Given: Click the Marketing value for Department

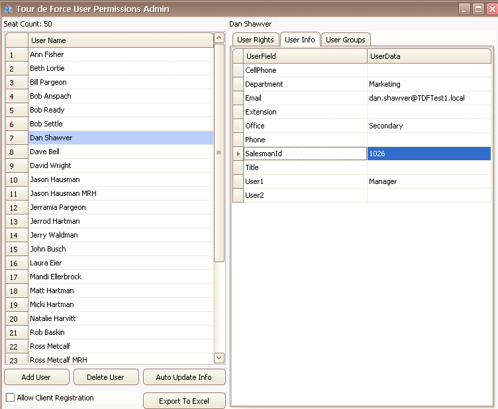Looking at the screenshot, I should point(429,84).
